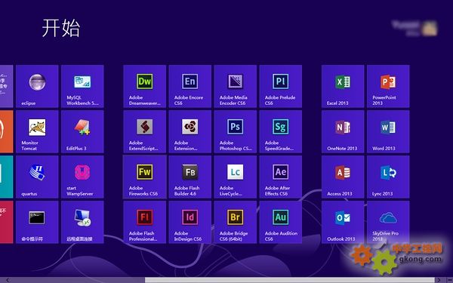Launch Adobe Photoshop tile
The image size is (453, 283).
click(x=235, y=131)
